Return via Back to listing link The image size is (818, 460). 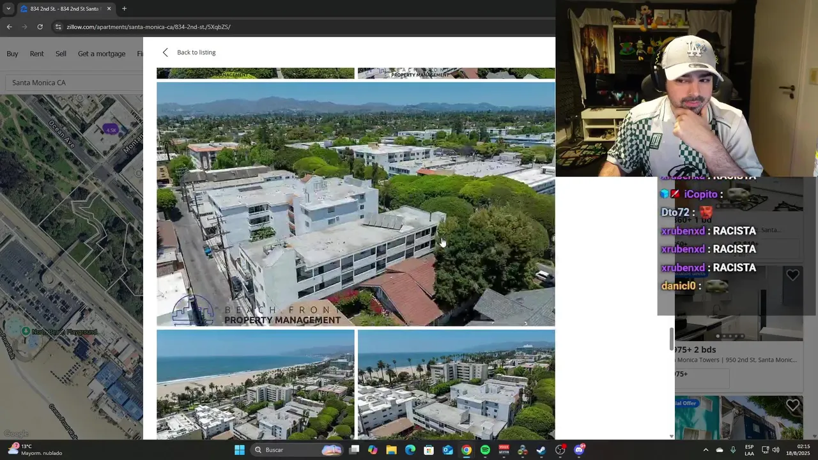coord(196,52)
